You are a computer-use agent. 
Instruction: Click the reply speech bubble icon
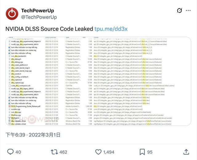(x=10, y=152)
